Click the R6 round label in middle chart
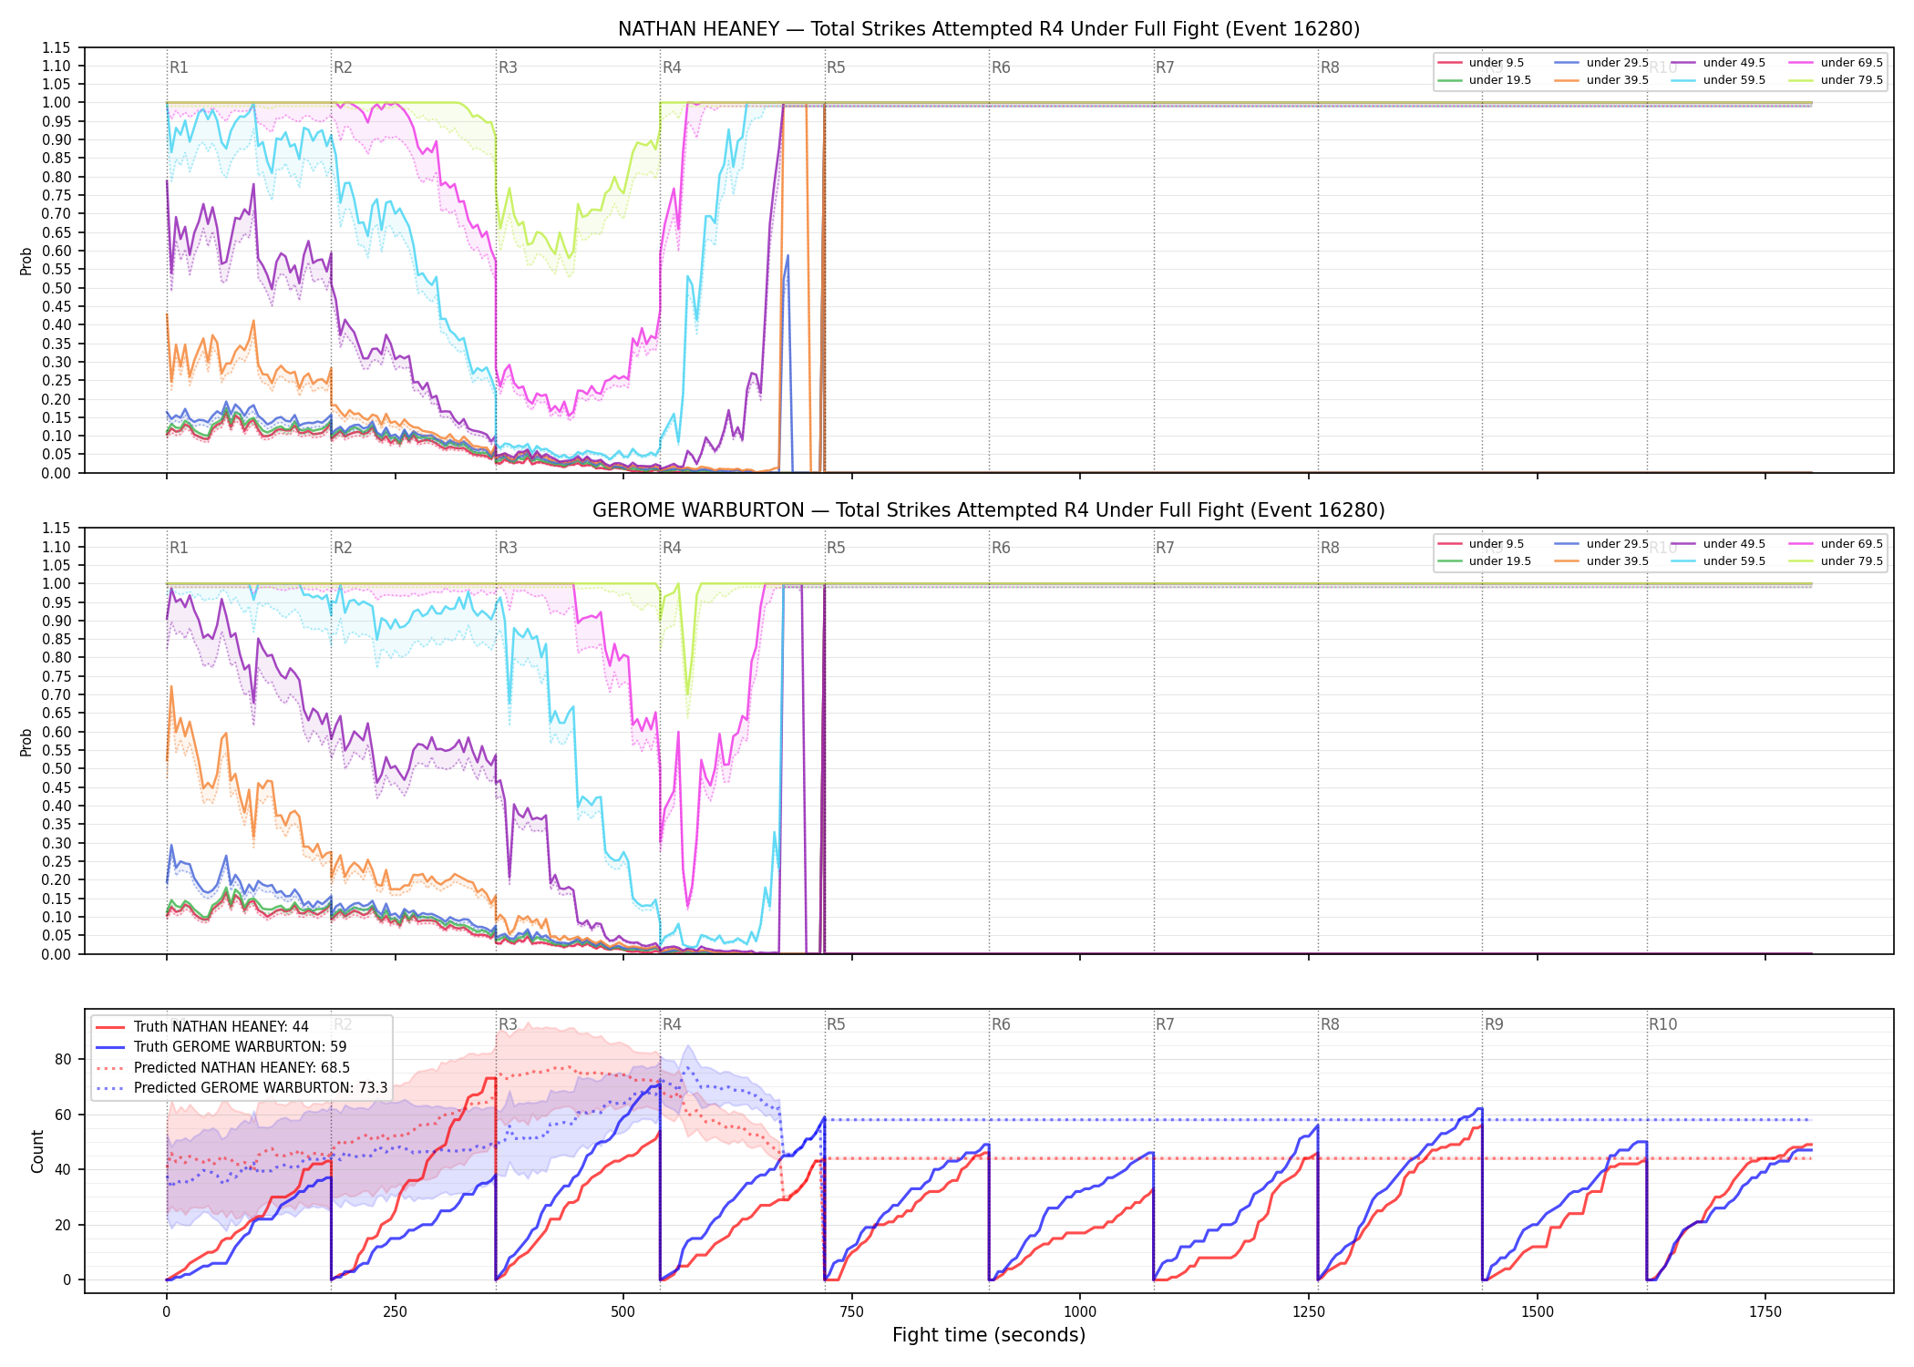 coord(1001,548)
